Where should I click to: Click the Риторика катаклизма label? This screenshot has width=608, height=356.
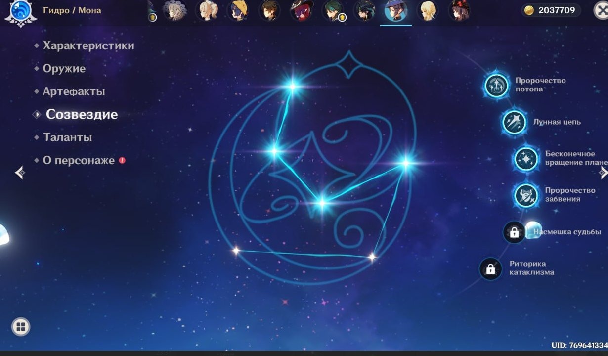tap(531, 268)
